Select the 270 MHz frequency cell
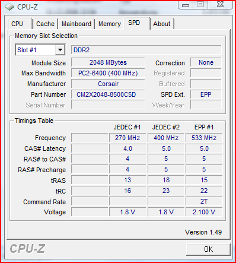 click(127, 138)
